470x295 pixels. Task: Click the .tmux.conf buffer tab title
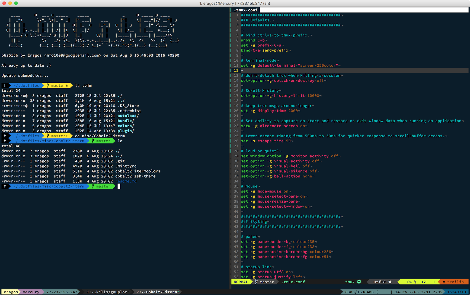tap(246, 10)
